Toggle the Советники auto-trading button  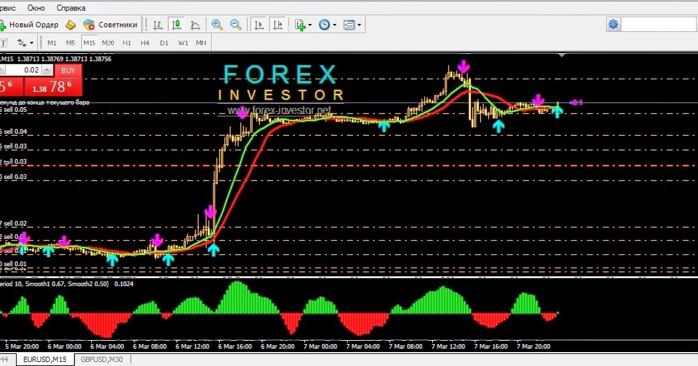pyautogui.click(x=111, y=25)
